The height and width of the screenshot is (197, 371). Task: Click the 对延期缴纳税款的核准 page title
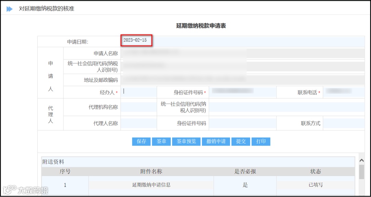pyautogui.click(x=47, y=9)
